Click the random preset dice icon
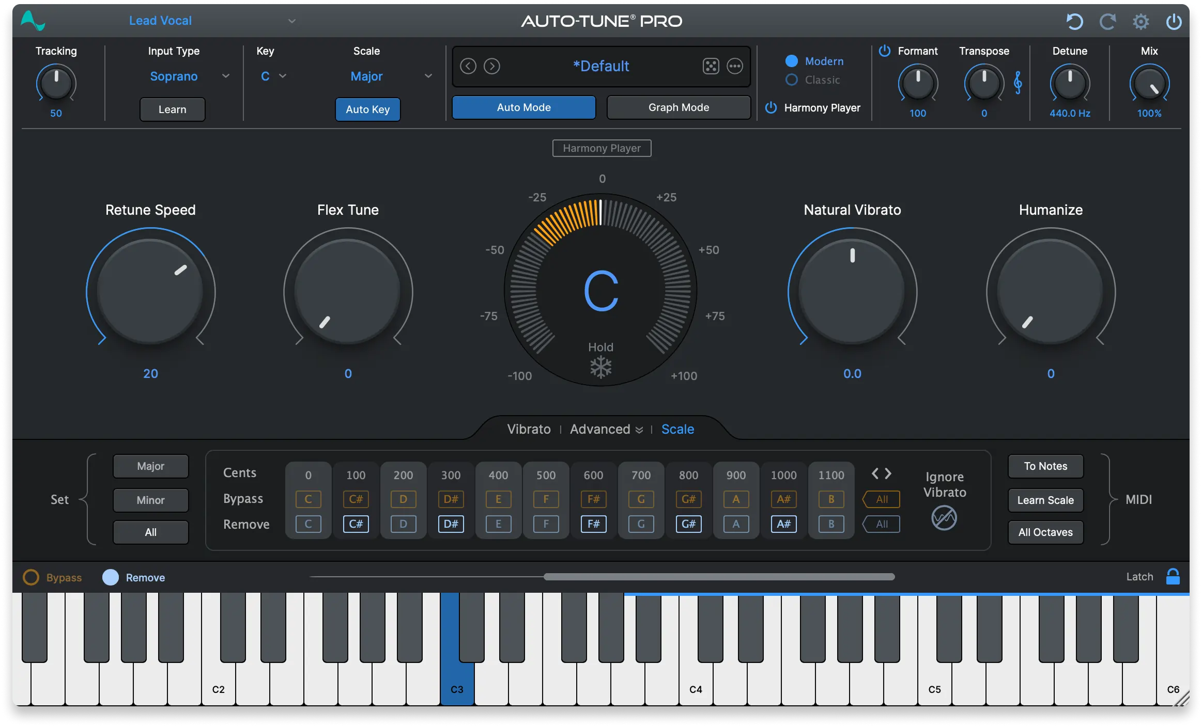Screen dimensions: 1202x727 point(711,66)
